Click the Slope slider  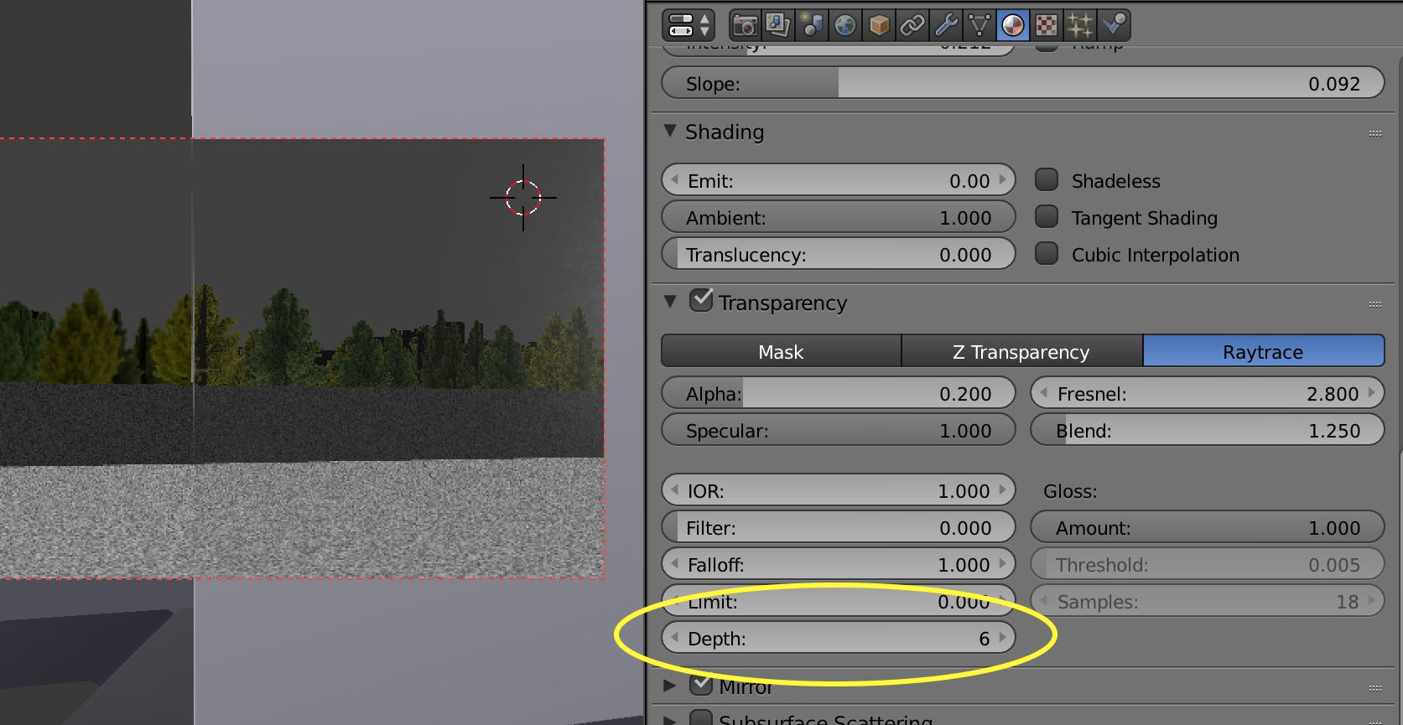[x=1022, y=83]
